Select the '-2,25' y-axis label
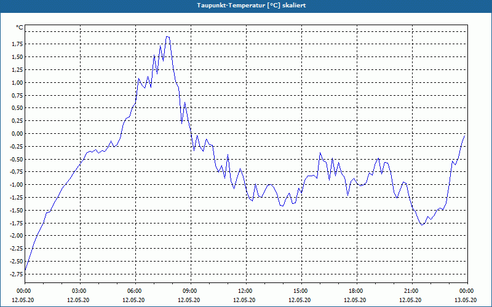This screenshot has height=307, width=492. pyautogui.click(x=17, y=249)
